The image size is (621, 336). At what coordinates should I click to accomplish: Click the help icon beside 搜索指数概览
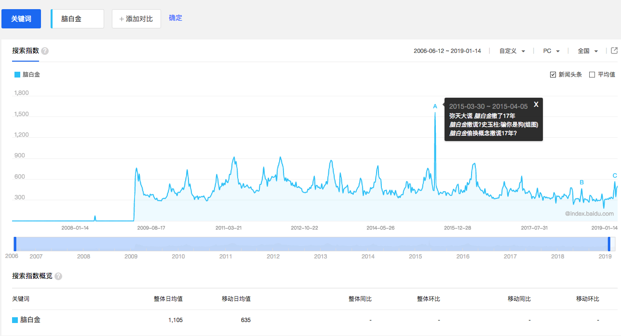point(58,276)
